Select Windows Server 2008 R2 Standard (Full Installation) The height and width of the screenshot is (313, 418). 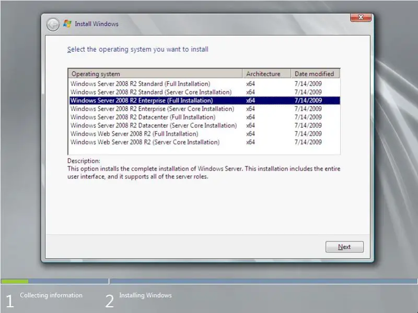pyautogui.click(x=140, y=83)
